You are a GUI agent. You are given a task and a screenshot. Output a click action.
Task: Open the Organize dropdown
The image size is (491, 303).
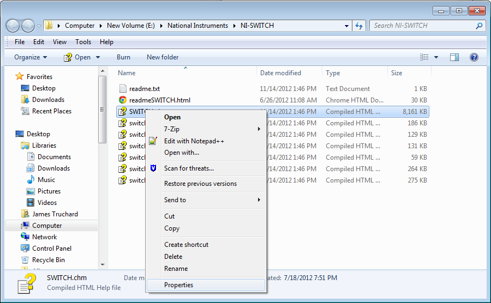coord(31,57)
